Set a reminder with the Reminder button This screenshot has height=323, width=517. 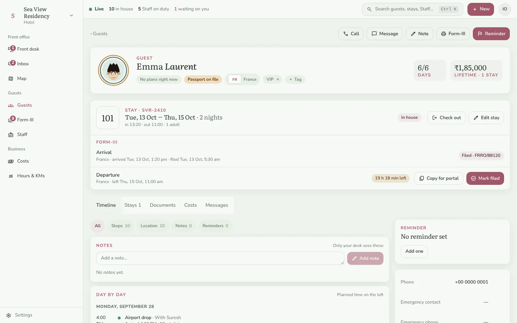491,34
